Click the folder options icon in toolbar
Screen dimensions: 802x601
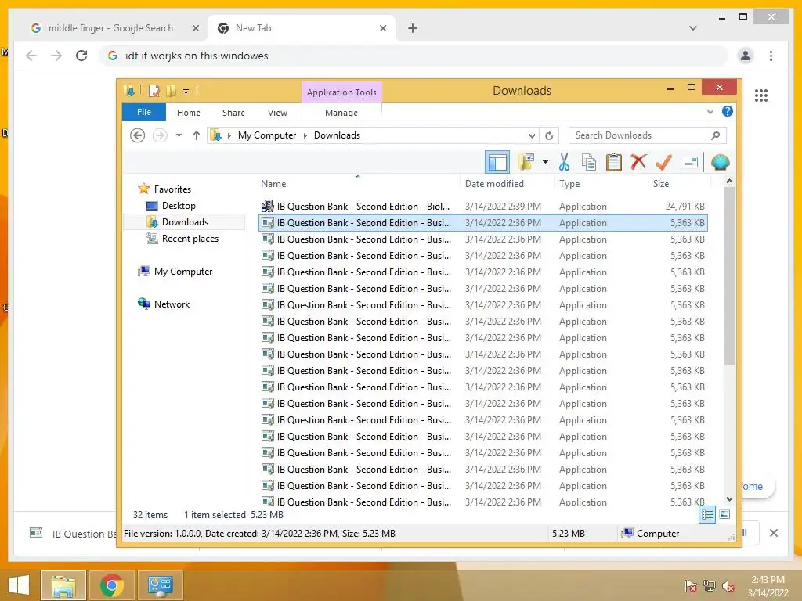[526, 162]
